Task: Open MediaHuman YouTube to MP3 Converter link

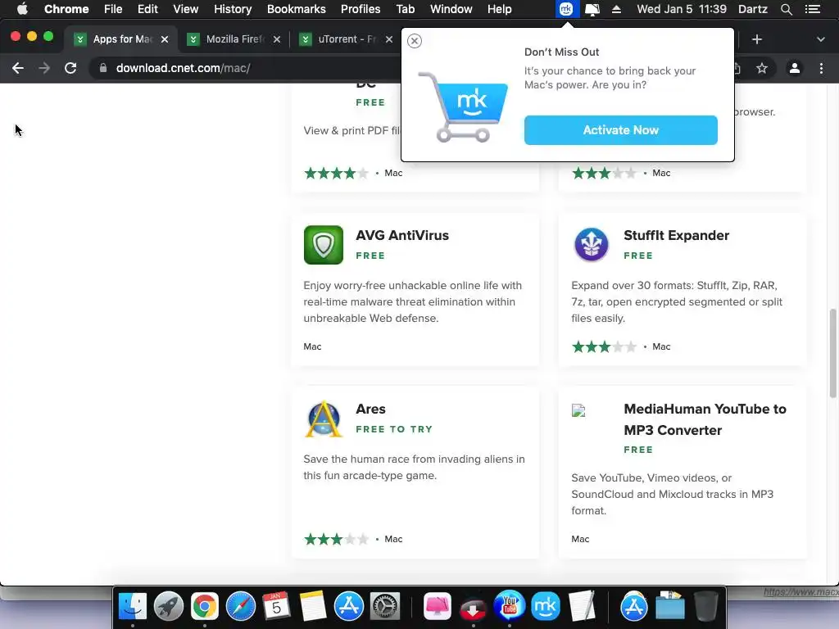Action: 705,419
